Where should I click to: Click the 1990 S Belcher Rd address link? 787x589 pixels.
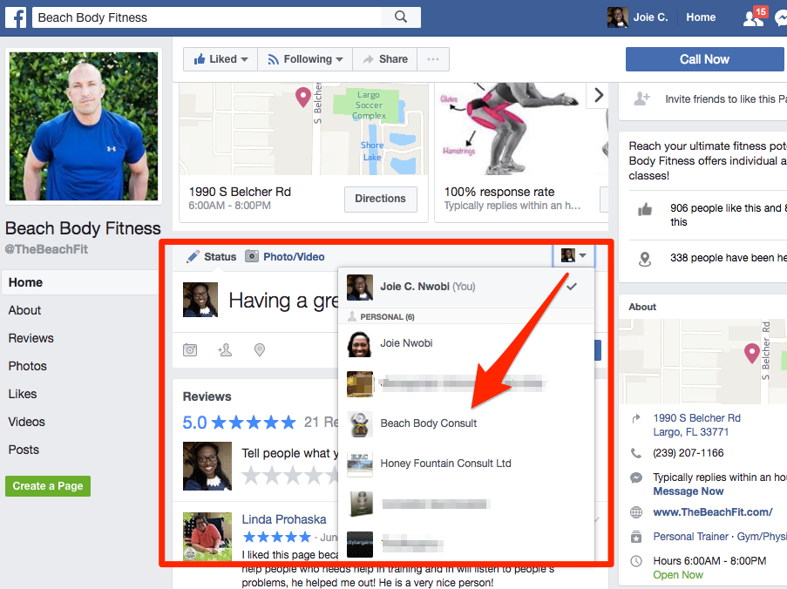tap(696, 425)
